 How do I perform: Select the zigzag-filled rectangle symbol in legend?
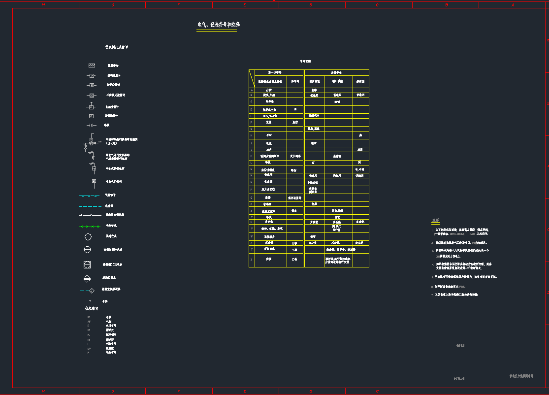[92, 66]
